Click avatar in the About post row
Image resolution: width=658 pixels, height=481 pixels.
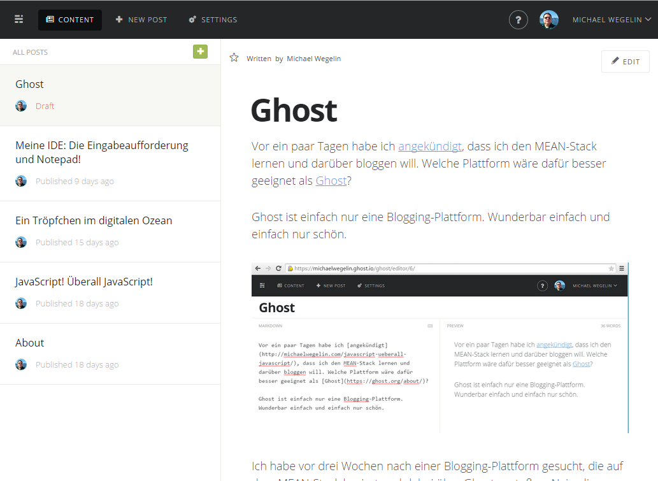(21, 364)
